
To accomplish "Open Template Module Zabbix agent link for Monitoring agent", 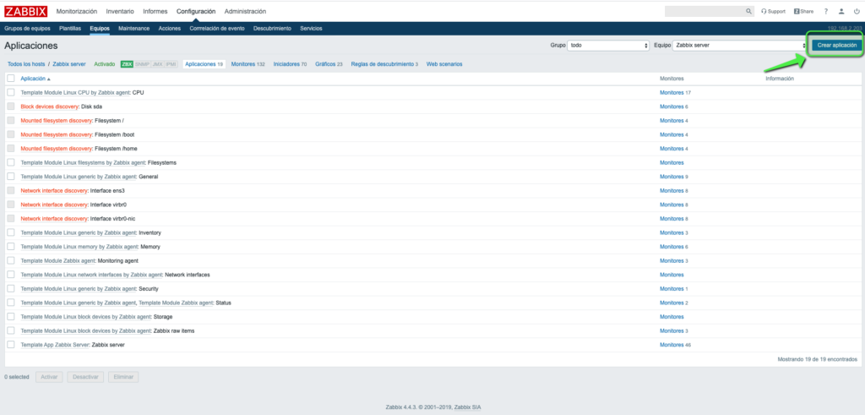I will click(x=58, y=260).
